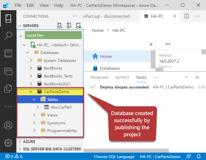
Task: Open the File menu
Action: tap(18, 5)
